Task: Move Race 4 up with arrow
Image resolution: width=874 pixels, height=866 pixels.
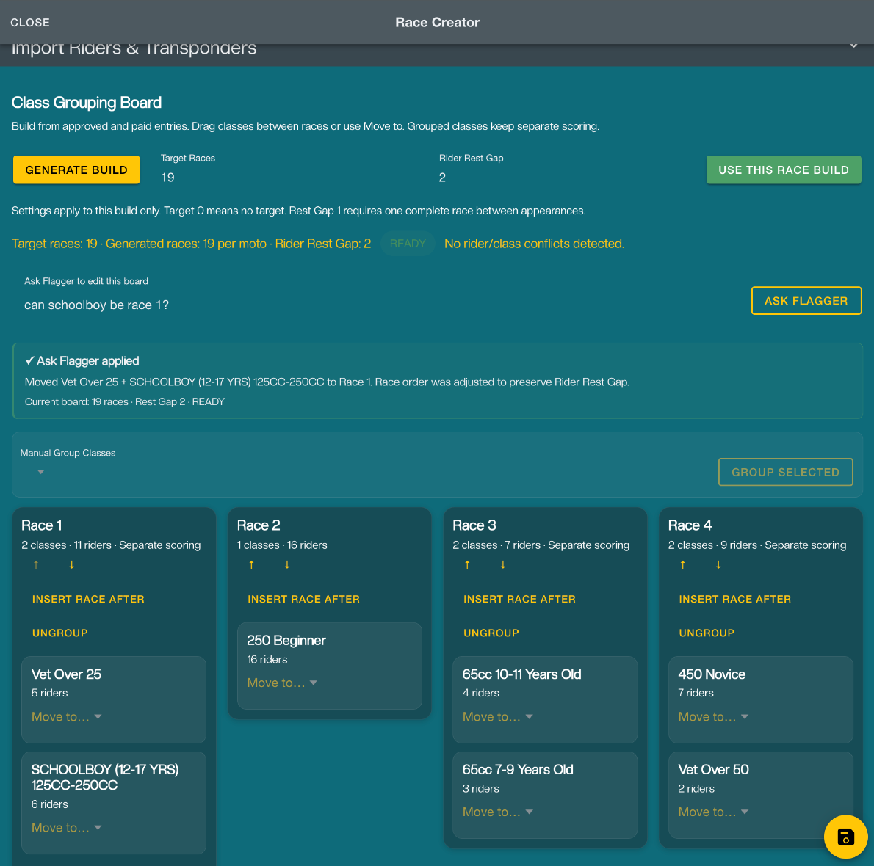Action: tap(683, 564)
